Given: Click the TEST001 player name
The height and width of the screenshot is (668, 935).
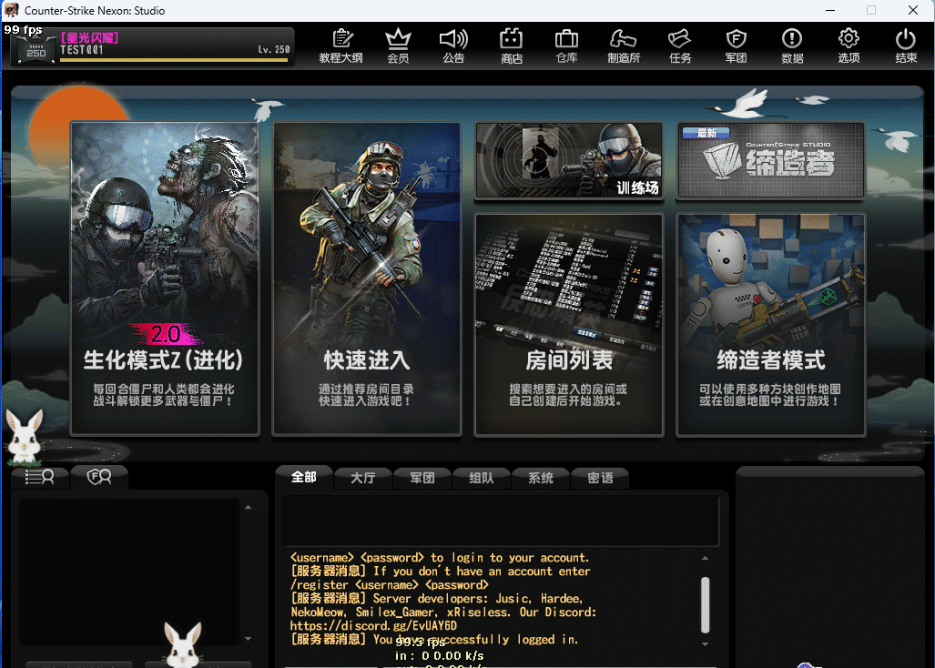Looking at the screenshot, I should pyautogui.click(x=82, y=50).
